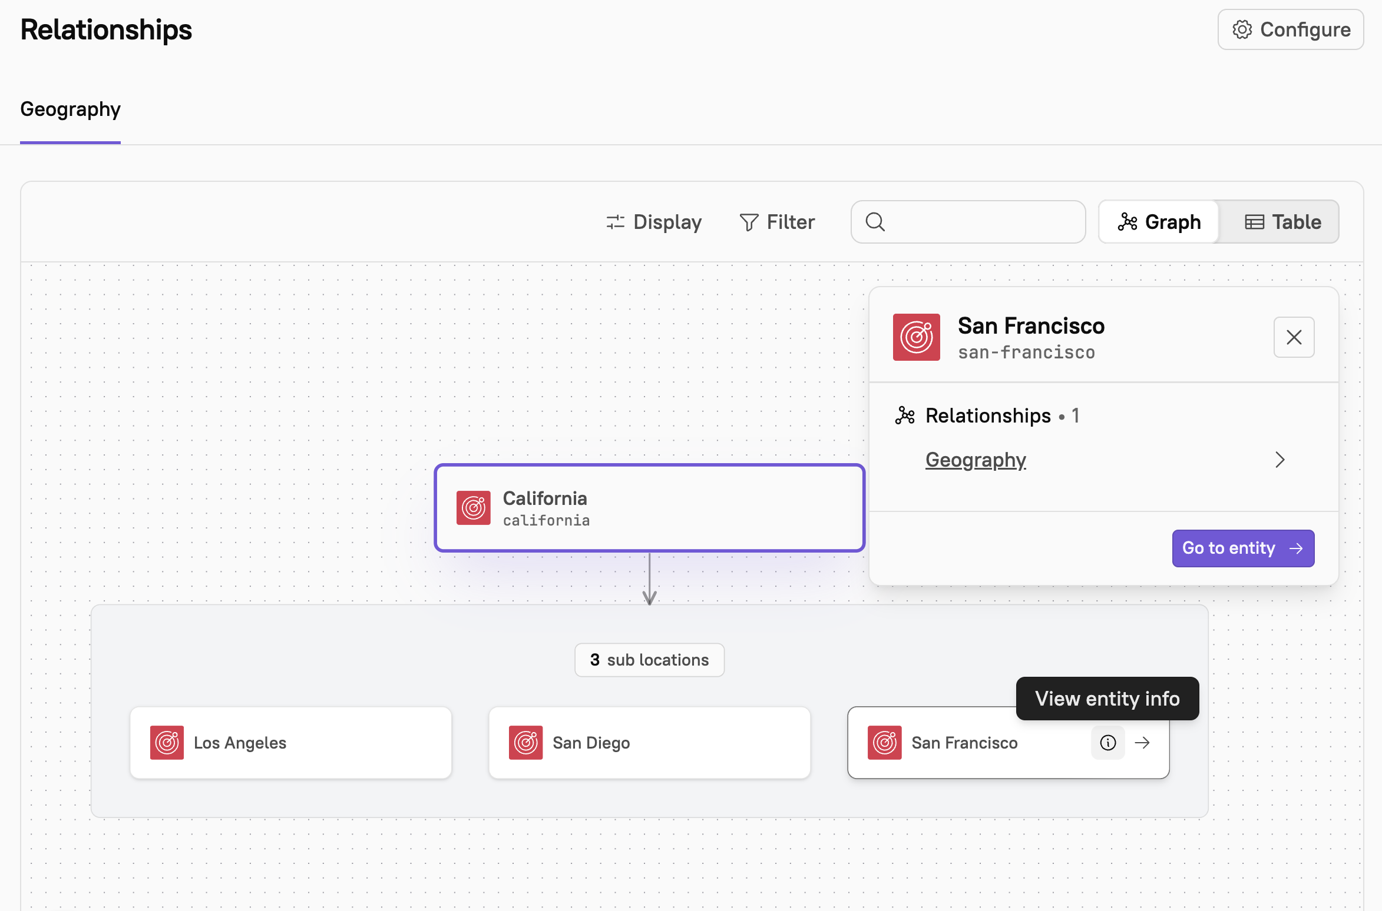Viewport: 1382px width, 911px height.
Task: Select the San Diego node
Action: click(x=649, y=743)
